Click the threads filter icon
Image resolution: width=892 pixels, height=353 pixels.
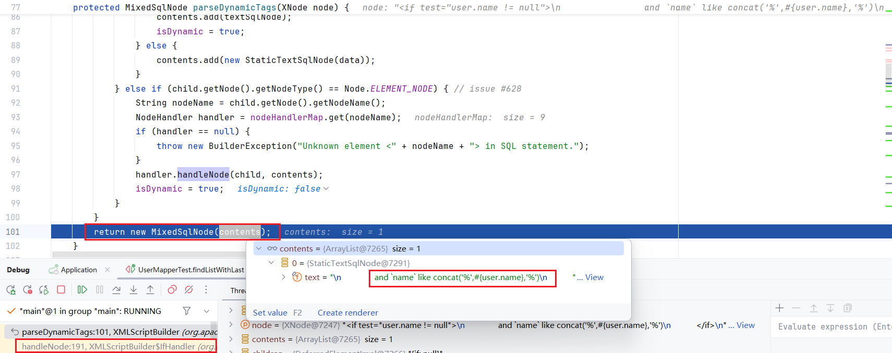tap(187, 311)
